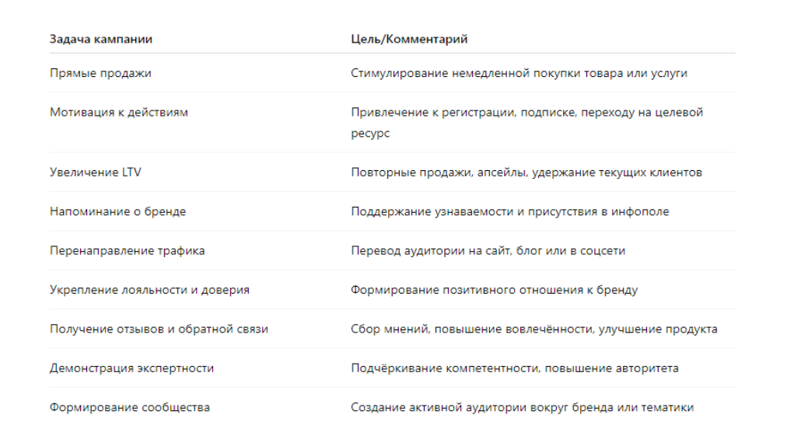
Task: Click the "Цель/Комментарий" column header
Action: (x=409, y=39)
